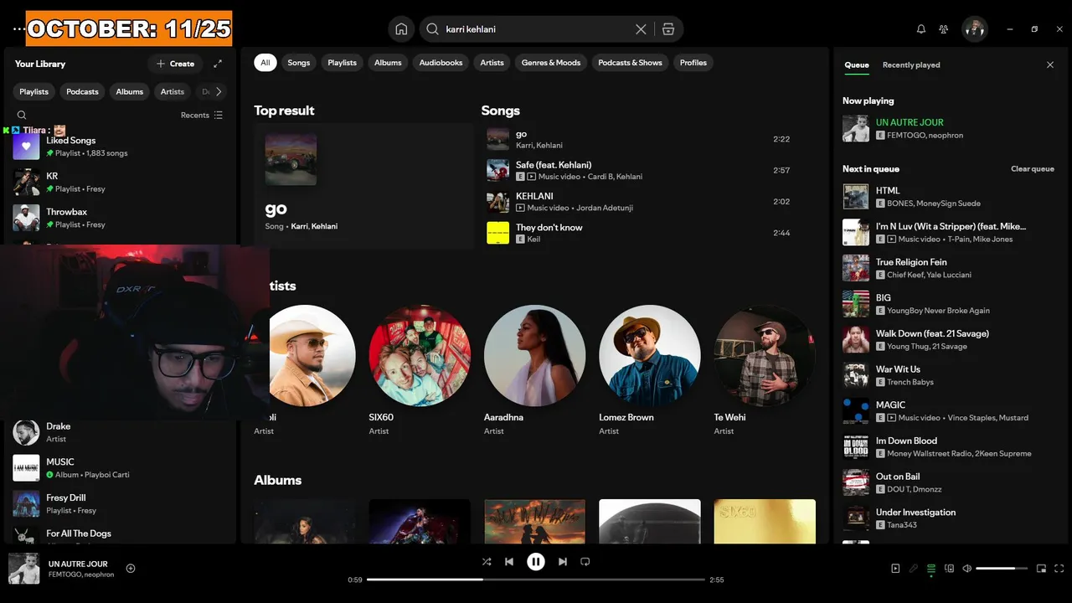
Task: Select the Queue tab
Action: pos(857,64)
